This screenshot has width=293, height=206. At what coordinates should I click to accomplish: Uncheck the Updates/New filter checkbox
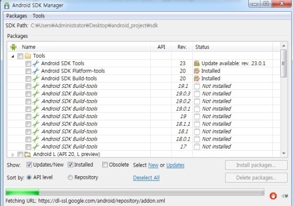[29, 164]
